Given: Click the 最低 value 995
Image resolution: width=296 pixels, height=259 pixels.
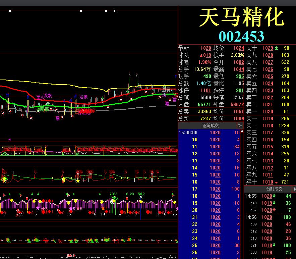Looking at the screenshot, I should [240, 76].
